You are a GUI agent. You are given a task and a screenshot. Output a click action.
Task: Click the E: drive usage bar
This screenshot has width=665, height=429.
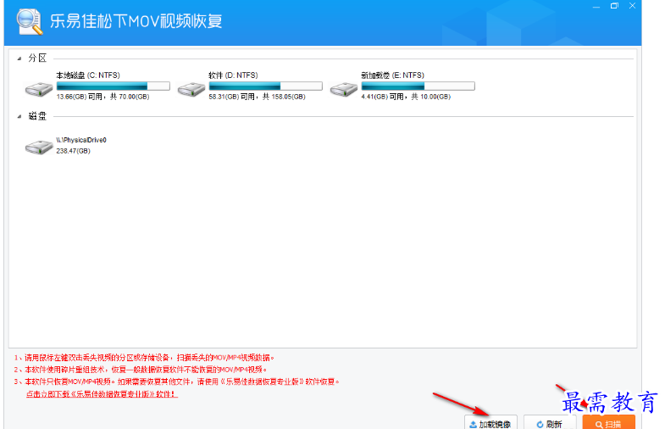(418, 86)
